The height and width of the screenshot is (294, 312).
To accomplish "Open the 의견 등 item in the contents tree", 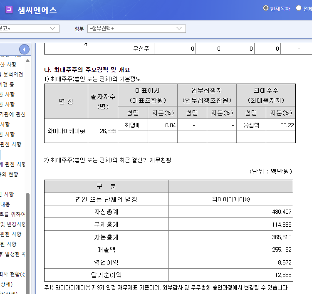I will click(x=7, y=84).
